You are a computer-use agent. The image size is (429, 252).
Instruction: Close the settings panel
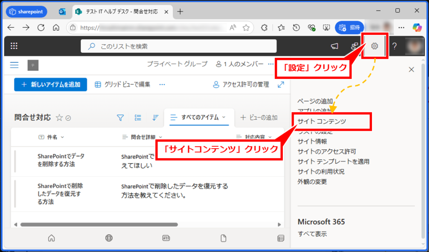click(411, 70)
